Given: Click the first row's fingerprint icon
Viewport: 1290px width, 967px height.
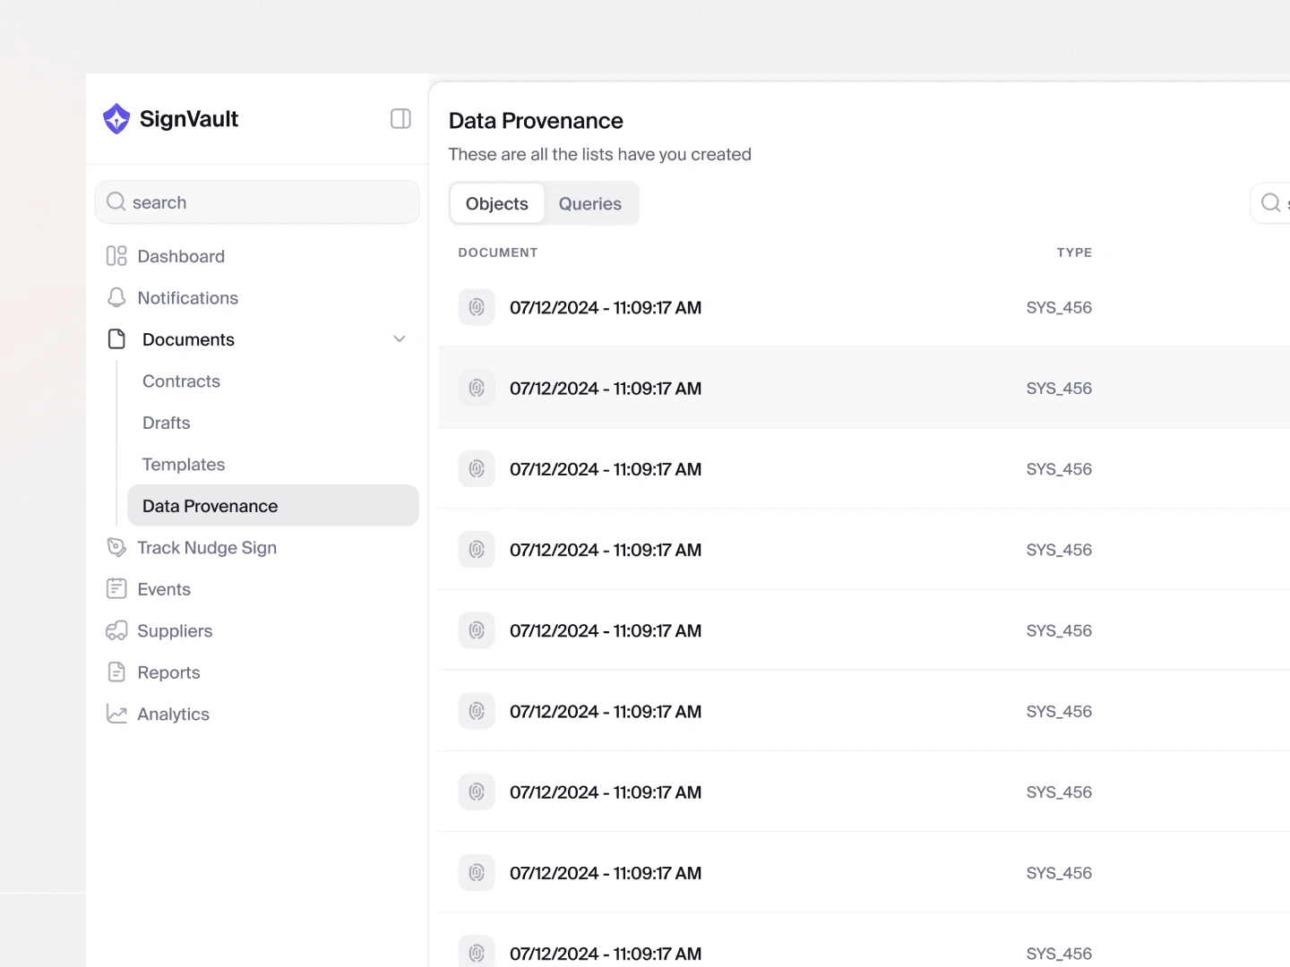Looking at the screenshot, I should pyautogui.click(x=477, y=307).
